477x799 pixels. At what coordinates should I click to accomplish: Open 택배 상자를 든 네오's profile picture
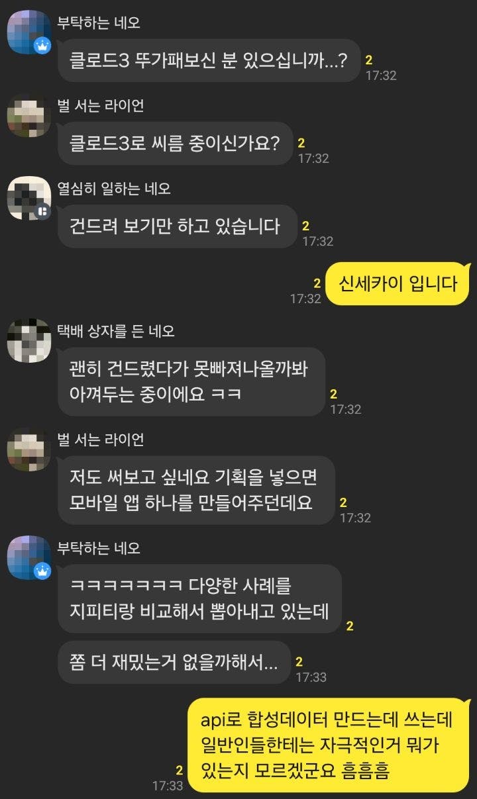pyautogui.click(x=28, y=340)
